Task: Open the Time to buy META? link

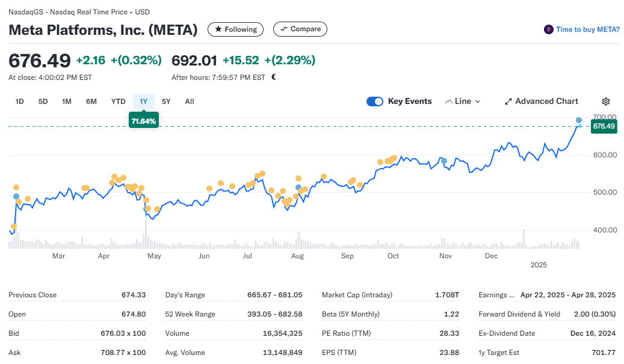Action: (x=587, y=29)
